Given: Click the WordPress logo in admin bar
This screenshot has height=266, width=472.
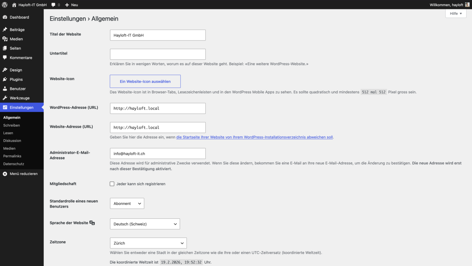Looking at the screenshot, I should [5, 5].
